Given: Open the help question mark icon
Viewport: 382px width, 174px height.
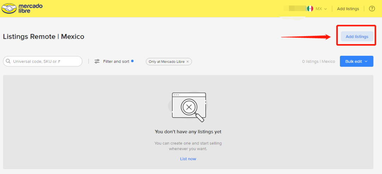Looking at the screenshot, I should tap(372, 9).
